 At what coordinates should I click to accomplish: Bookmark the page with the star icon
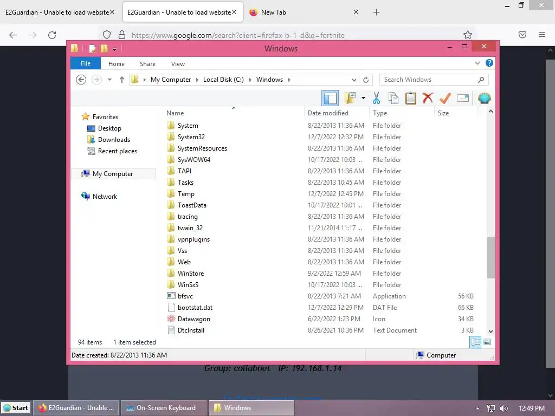468,35
